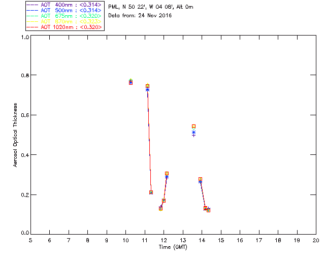Screen dimensions: 325x260
Task: Click the purple dashed line sample in legend
Action: (32, 5)
